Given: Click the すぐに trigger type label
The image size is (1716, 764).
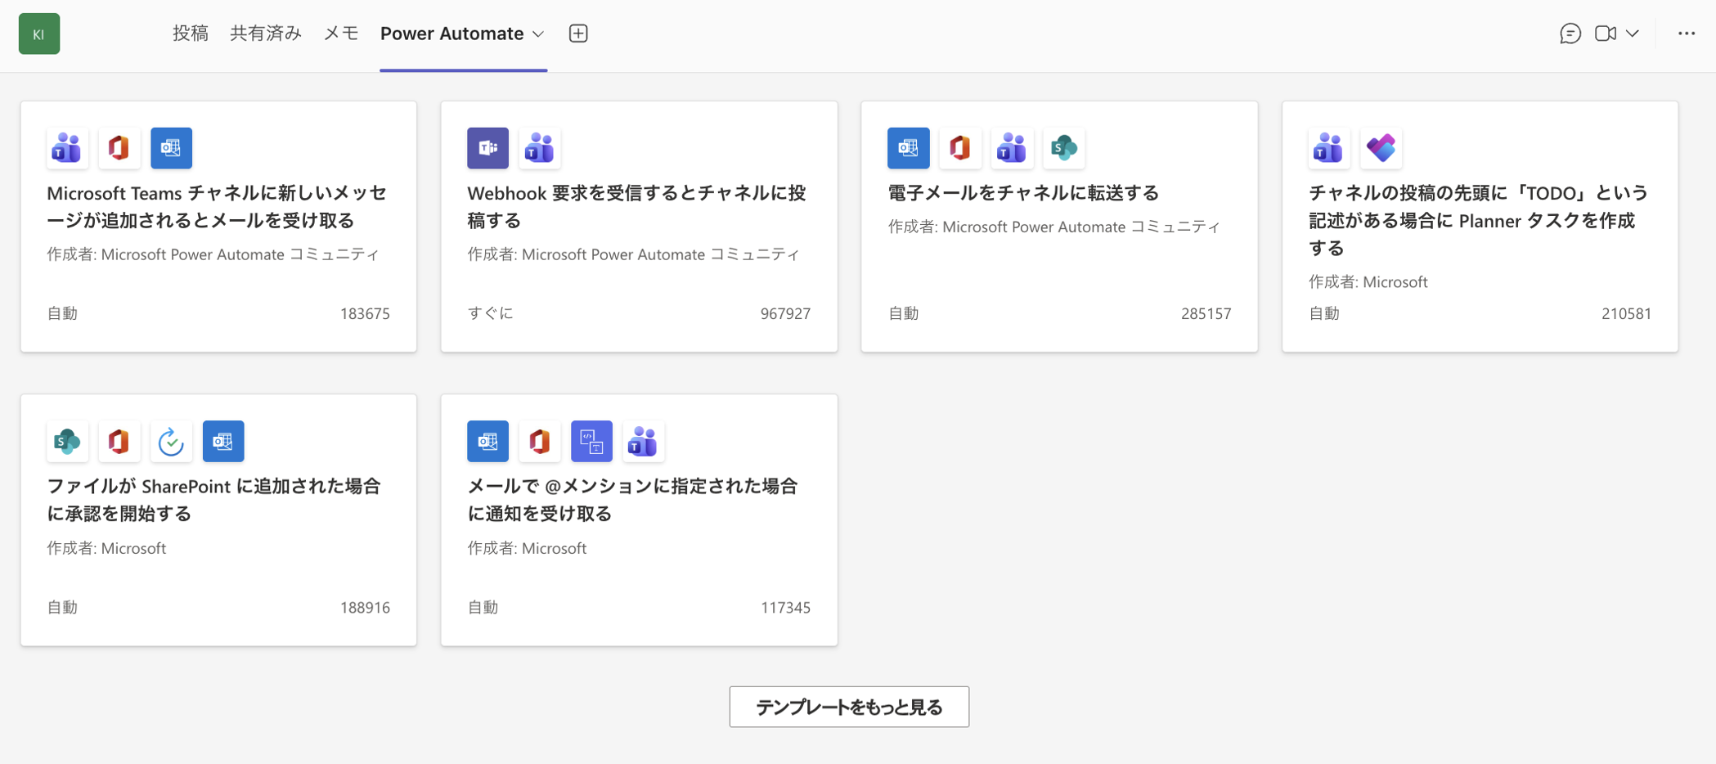Looking at the screenshot, I should (x=491, y=313).
